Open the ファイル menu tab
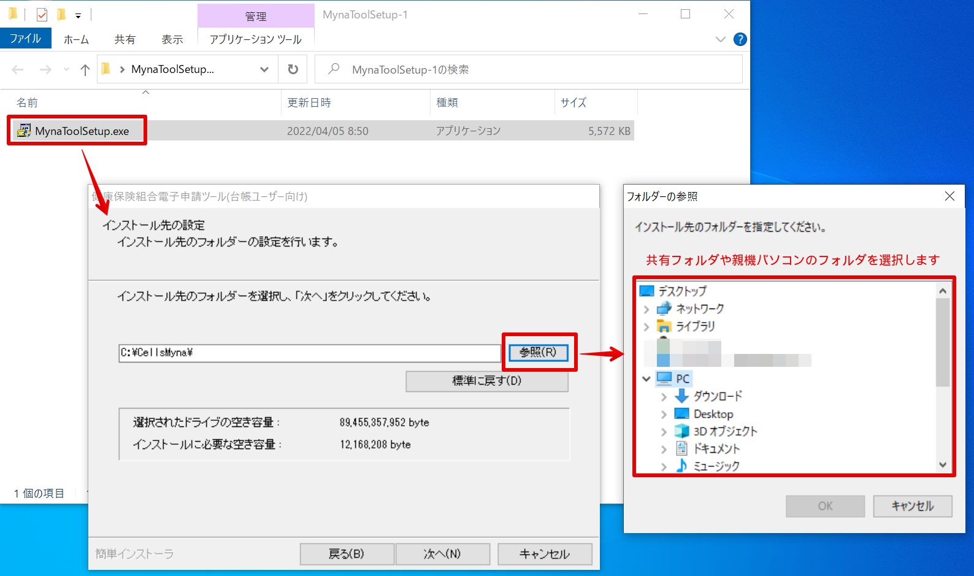 pyautogui.click(x=25, y=39)
